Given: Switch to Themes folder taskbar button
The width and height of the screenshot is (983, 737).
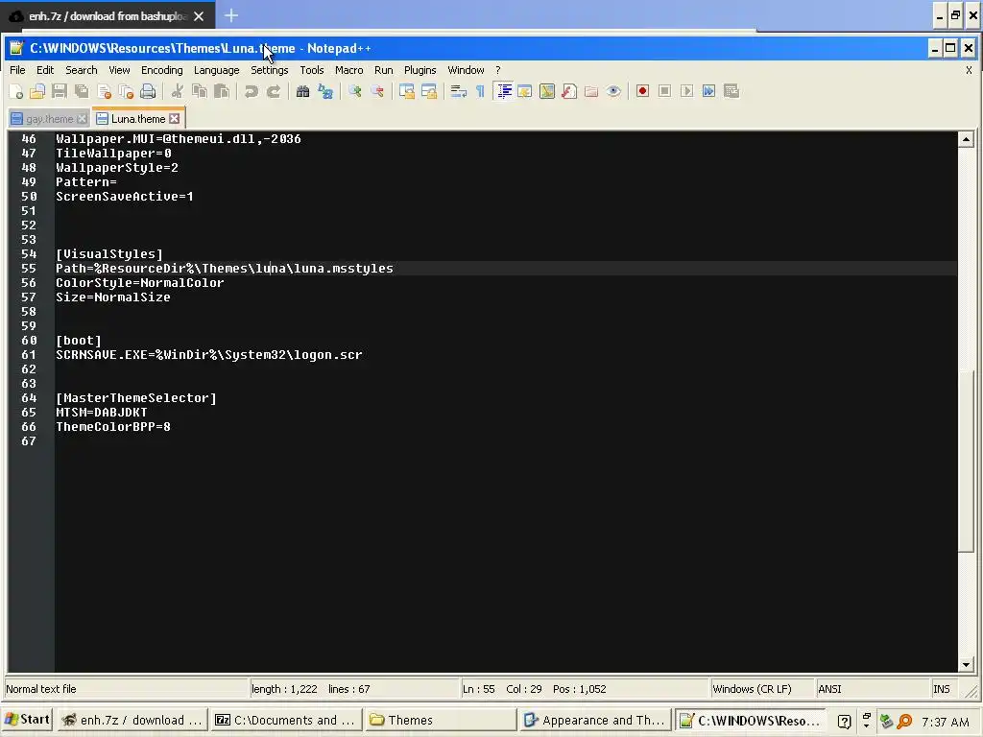Looking at the screenshot, I should click(439, 720).
